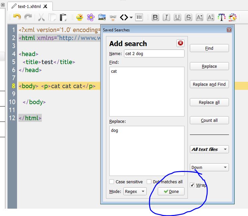
Task: Click the 'cat cat cat' text on line 8
Action: point(67,86)
